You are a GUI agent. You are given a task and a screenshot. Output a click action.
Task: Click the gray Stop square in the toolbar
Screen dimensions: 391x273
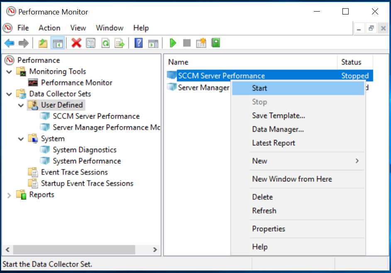pos(187,43)
